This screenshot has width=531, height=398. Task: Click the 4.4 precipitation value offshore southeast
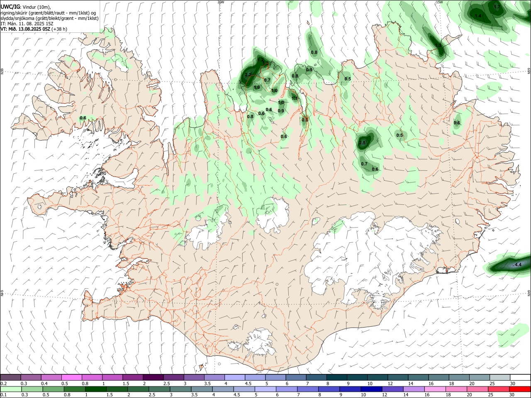point(517,265)
